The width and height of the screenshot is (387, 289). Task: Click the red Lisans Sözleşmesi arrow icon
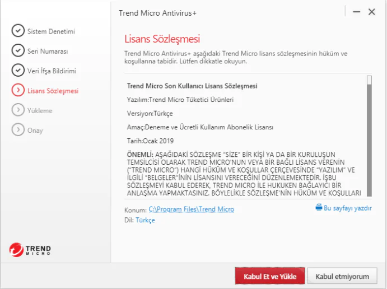[18, 90]
